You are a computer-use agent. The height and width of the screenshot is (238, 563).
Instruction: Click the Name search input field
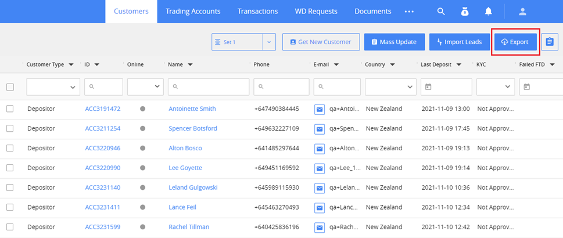coord(209,87)
